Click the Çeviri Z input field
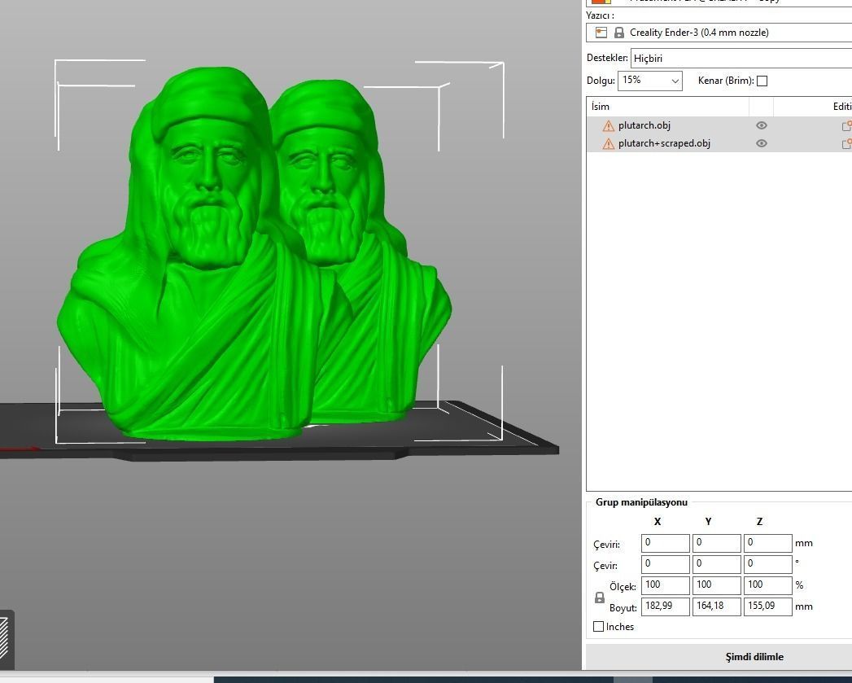This screenshot has width=852, height=683. point(768,543)
